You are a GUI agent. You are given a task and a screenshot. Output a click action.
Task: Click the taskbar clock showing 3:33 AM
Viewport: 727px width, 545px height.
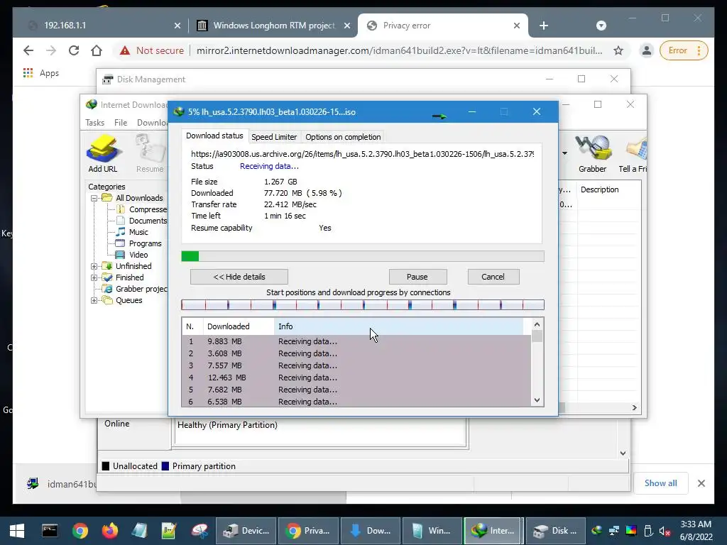coord(696,531)
